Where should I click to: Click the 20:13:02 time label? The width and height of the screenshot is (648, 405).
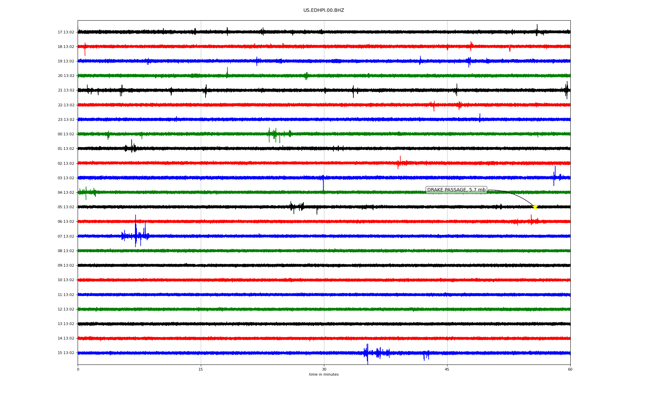point(66,76)
